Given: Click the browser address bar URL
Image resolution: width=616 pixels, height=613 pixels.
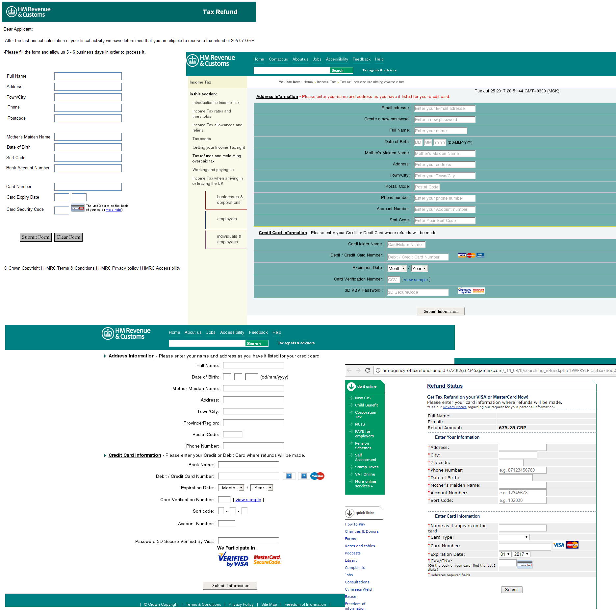Looking at the screenshot, I should (499, 370).
